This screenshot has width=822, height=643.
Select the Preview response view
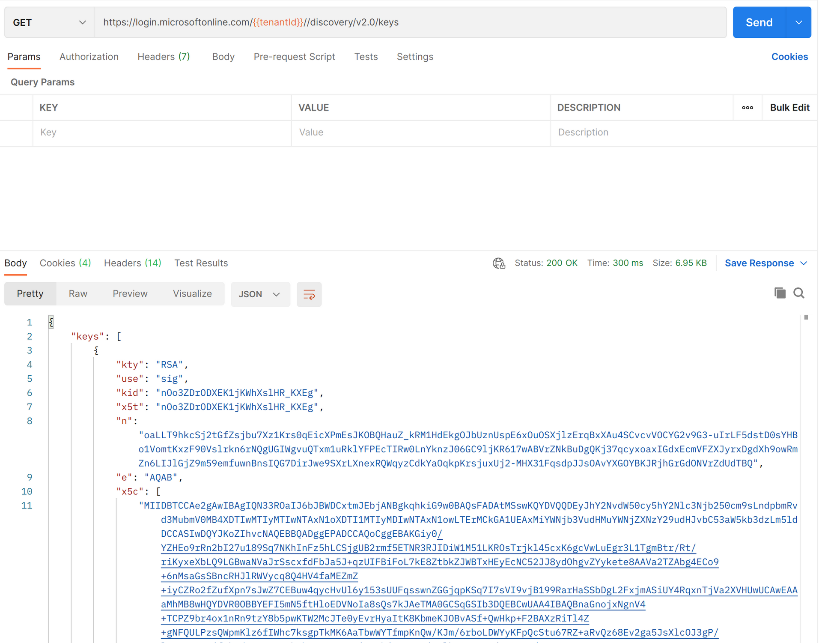(130, 293)
